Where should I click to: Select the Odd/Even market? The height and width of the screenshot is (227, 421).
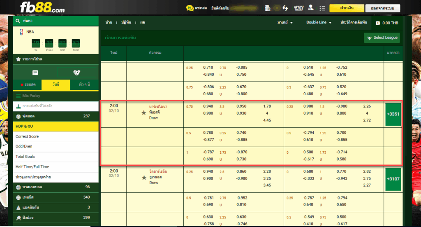coord(56,147)
